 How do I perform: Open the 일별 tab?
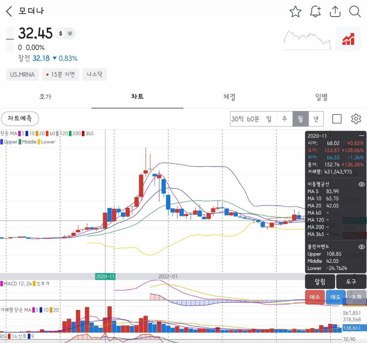pos(321,97)
